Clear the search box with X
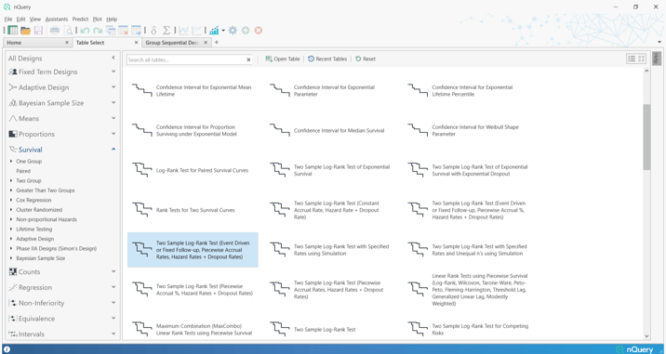This screenshot has height=354, width=666. (x=249, y=59)
